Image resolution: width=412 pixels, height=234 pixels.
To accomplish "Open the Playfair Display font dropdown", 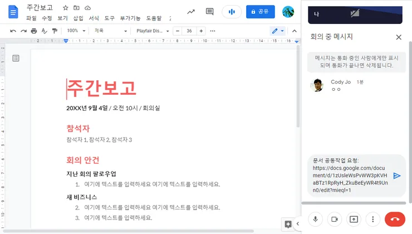I will click(153, 31).
